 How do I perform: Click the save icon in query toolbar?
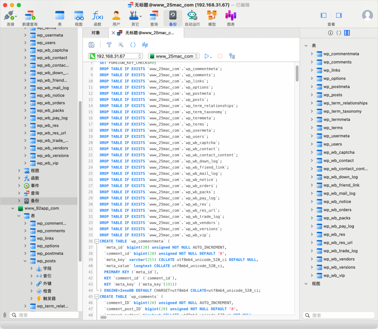pos(92,45)
